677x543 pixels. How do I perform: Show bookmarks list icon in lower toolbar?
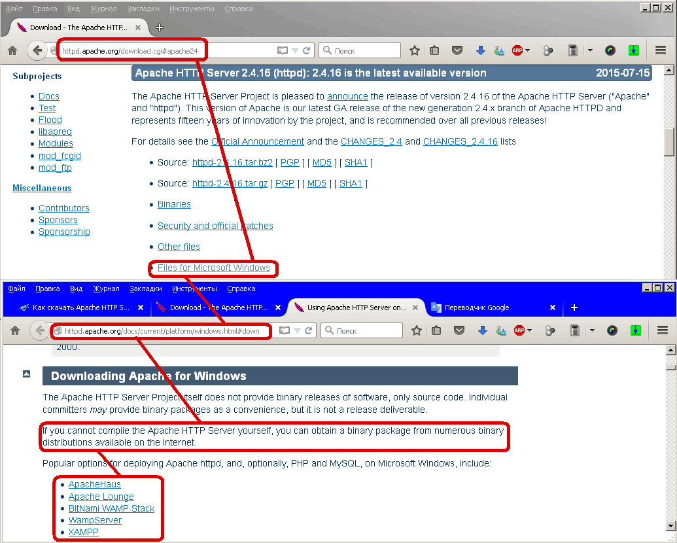point(436,330)
